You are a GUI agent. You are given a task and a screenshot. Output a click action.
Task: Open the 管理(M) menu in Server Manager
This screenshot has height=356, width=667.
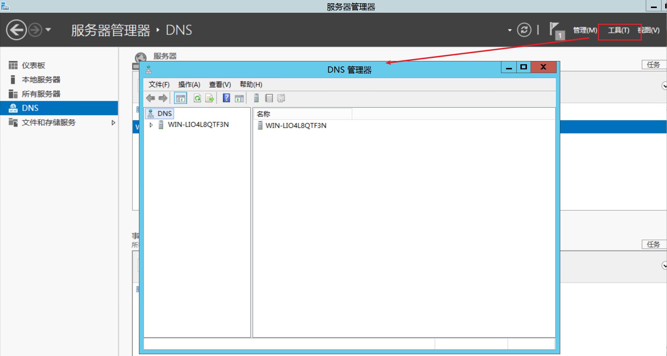click(585, 30)
